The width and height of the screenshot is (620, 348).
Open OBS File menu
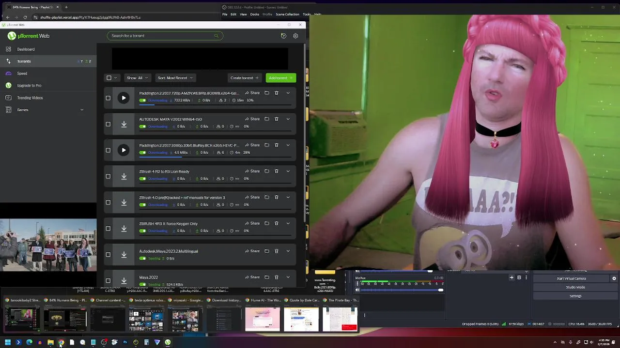coord(225,14)
